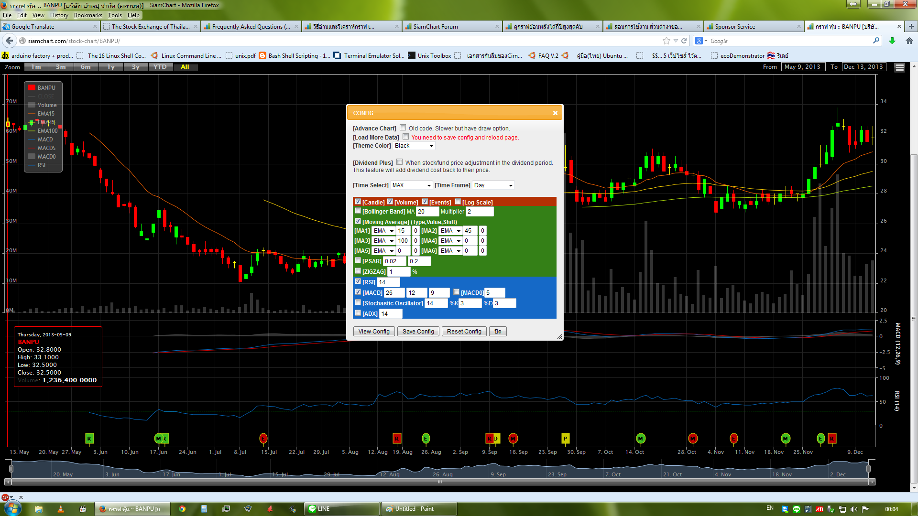Bookmark this page with the star icon
The width and height of the screenshot is (918, 516).
click(x=667, y=41)
